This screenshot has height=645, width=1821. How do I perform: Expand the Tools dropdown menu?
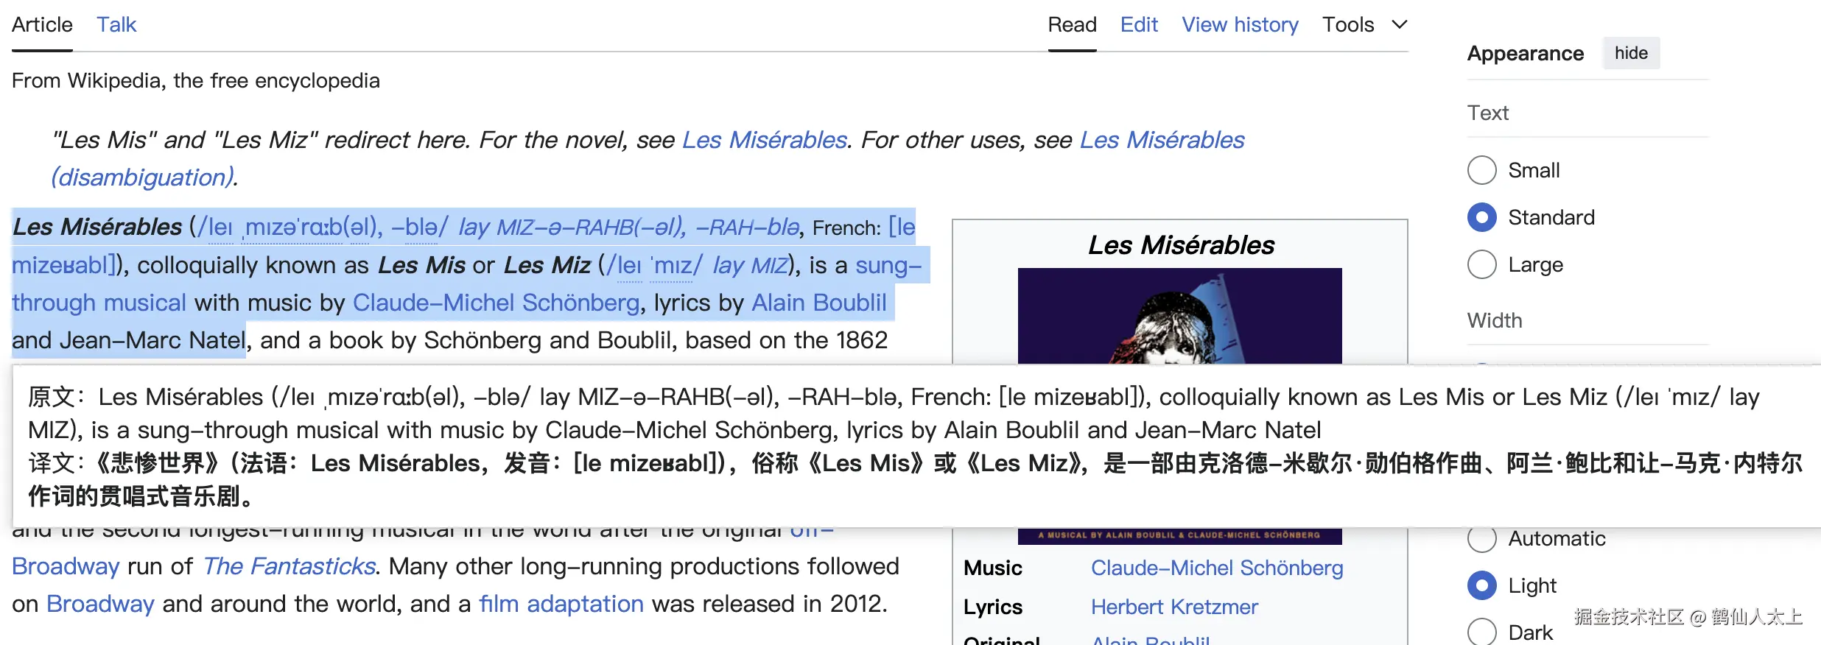(x=1364, y=25)
